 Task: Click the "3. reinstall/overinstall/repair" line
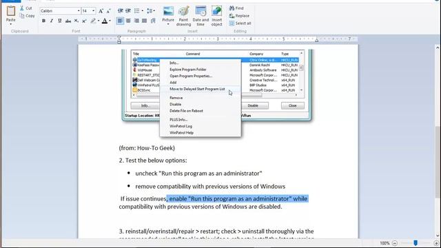(x=216, y=231)
